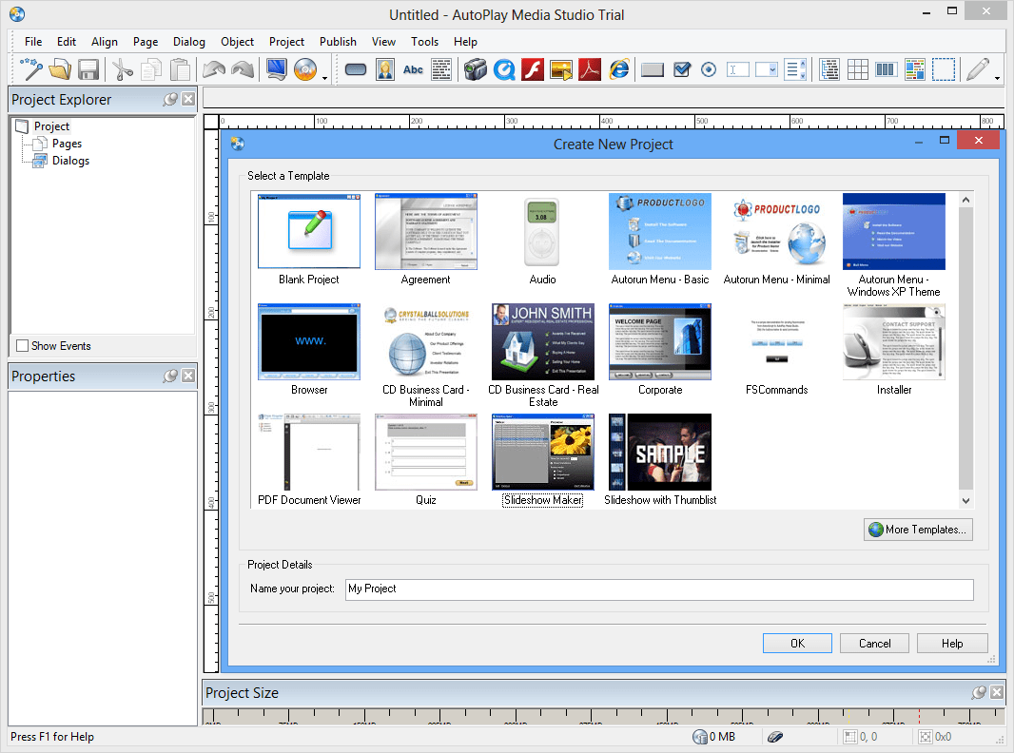The width and height of the screenshot is (1014, 753).
Task: Click the More Templates button
Action: (917, 530)
